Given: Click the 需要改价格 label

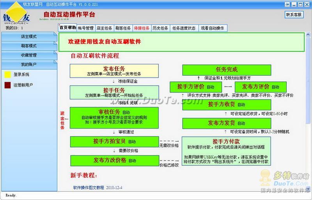Looking at the screenshot, I should coord(128,150).
